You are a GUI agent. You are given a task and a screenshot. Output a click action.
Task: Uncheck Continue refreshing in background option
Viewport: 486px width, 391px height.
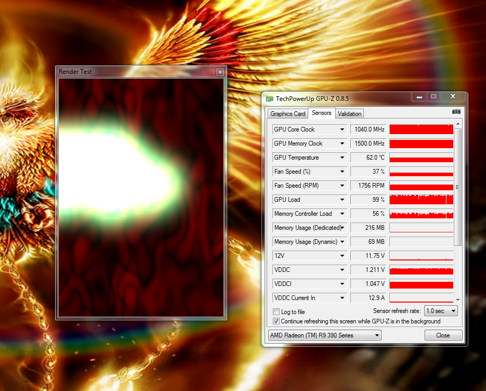pos(276,321)
